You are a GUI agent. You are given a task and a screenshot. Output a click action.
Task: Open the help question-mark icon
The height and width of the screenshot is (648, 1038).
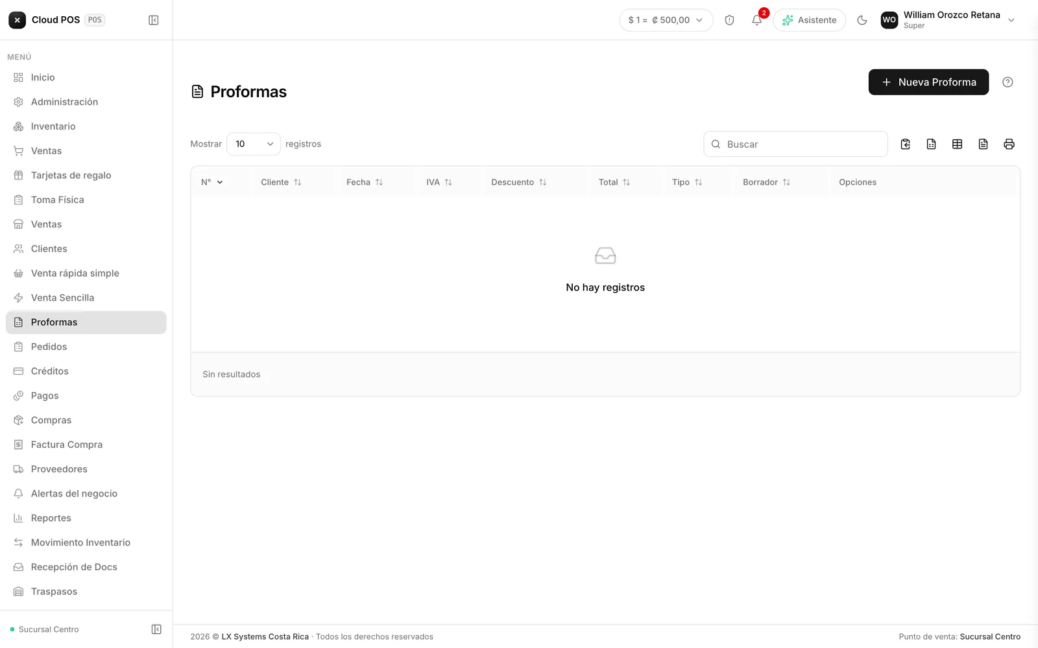tap(1008, 82)
